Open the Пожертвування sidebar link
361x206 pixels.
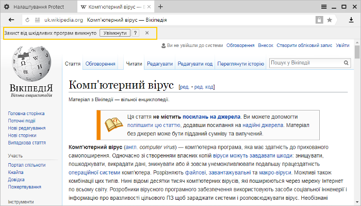tap(25, 187)
